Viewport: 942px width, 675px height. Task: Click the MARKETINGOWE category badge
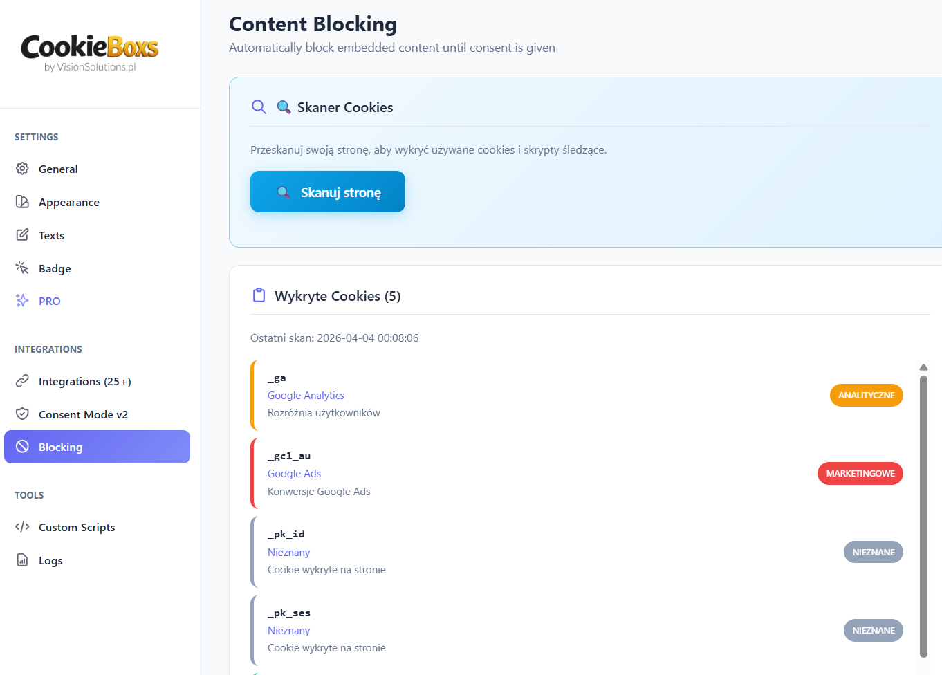(x=860, y=474)
